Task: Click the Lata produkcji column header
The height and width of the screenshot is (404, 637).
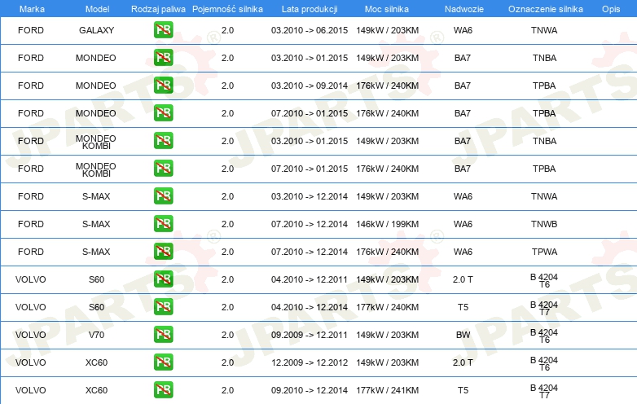Action: (310, 9)
